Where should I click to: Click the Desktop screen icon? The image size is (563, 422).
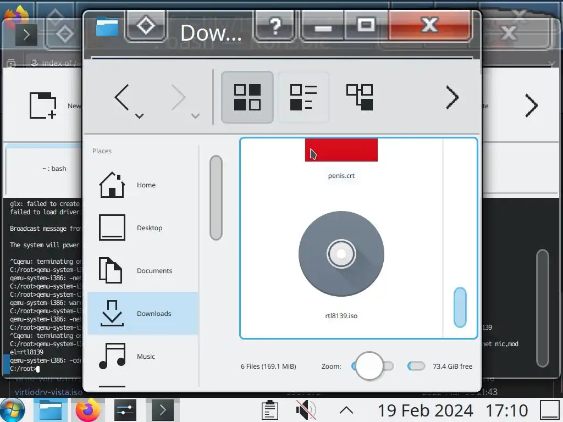click(112, 227)
